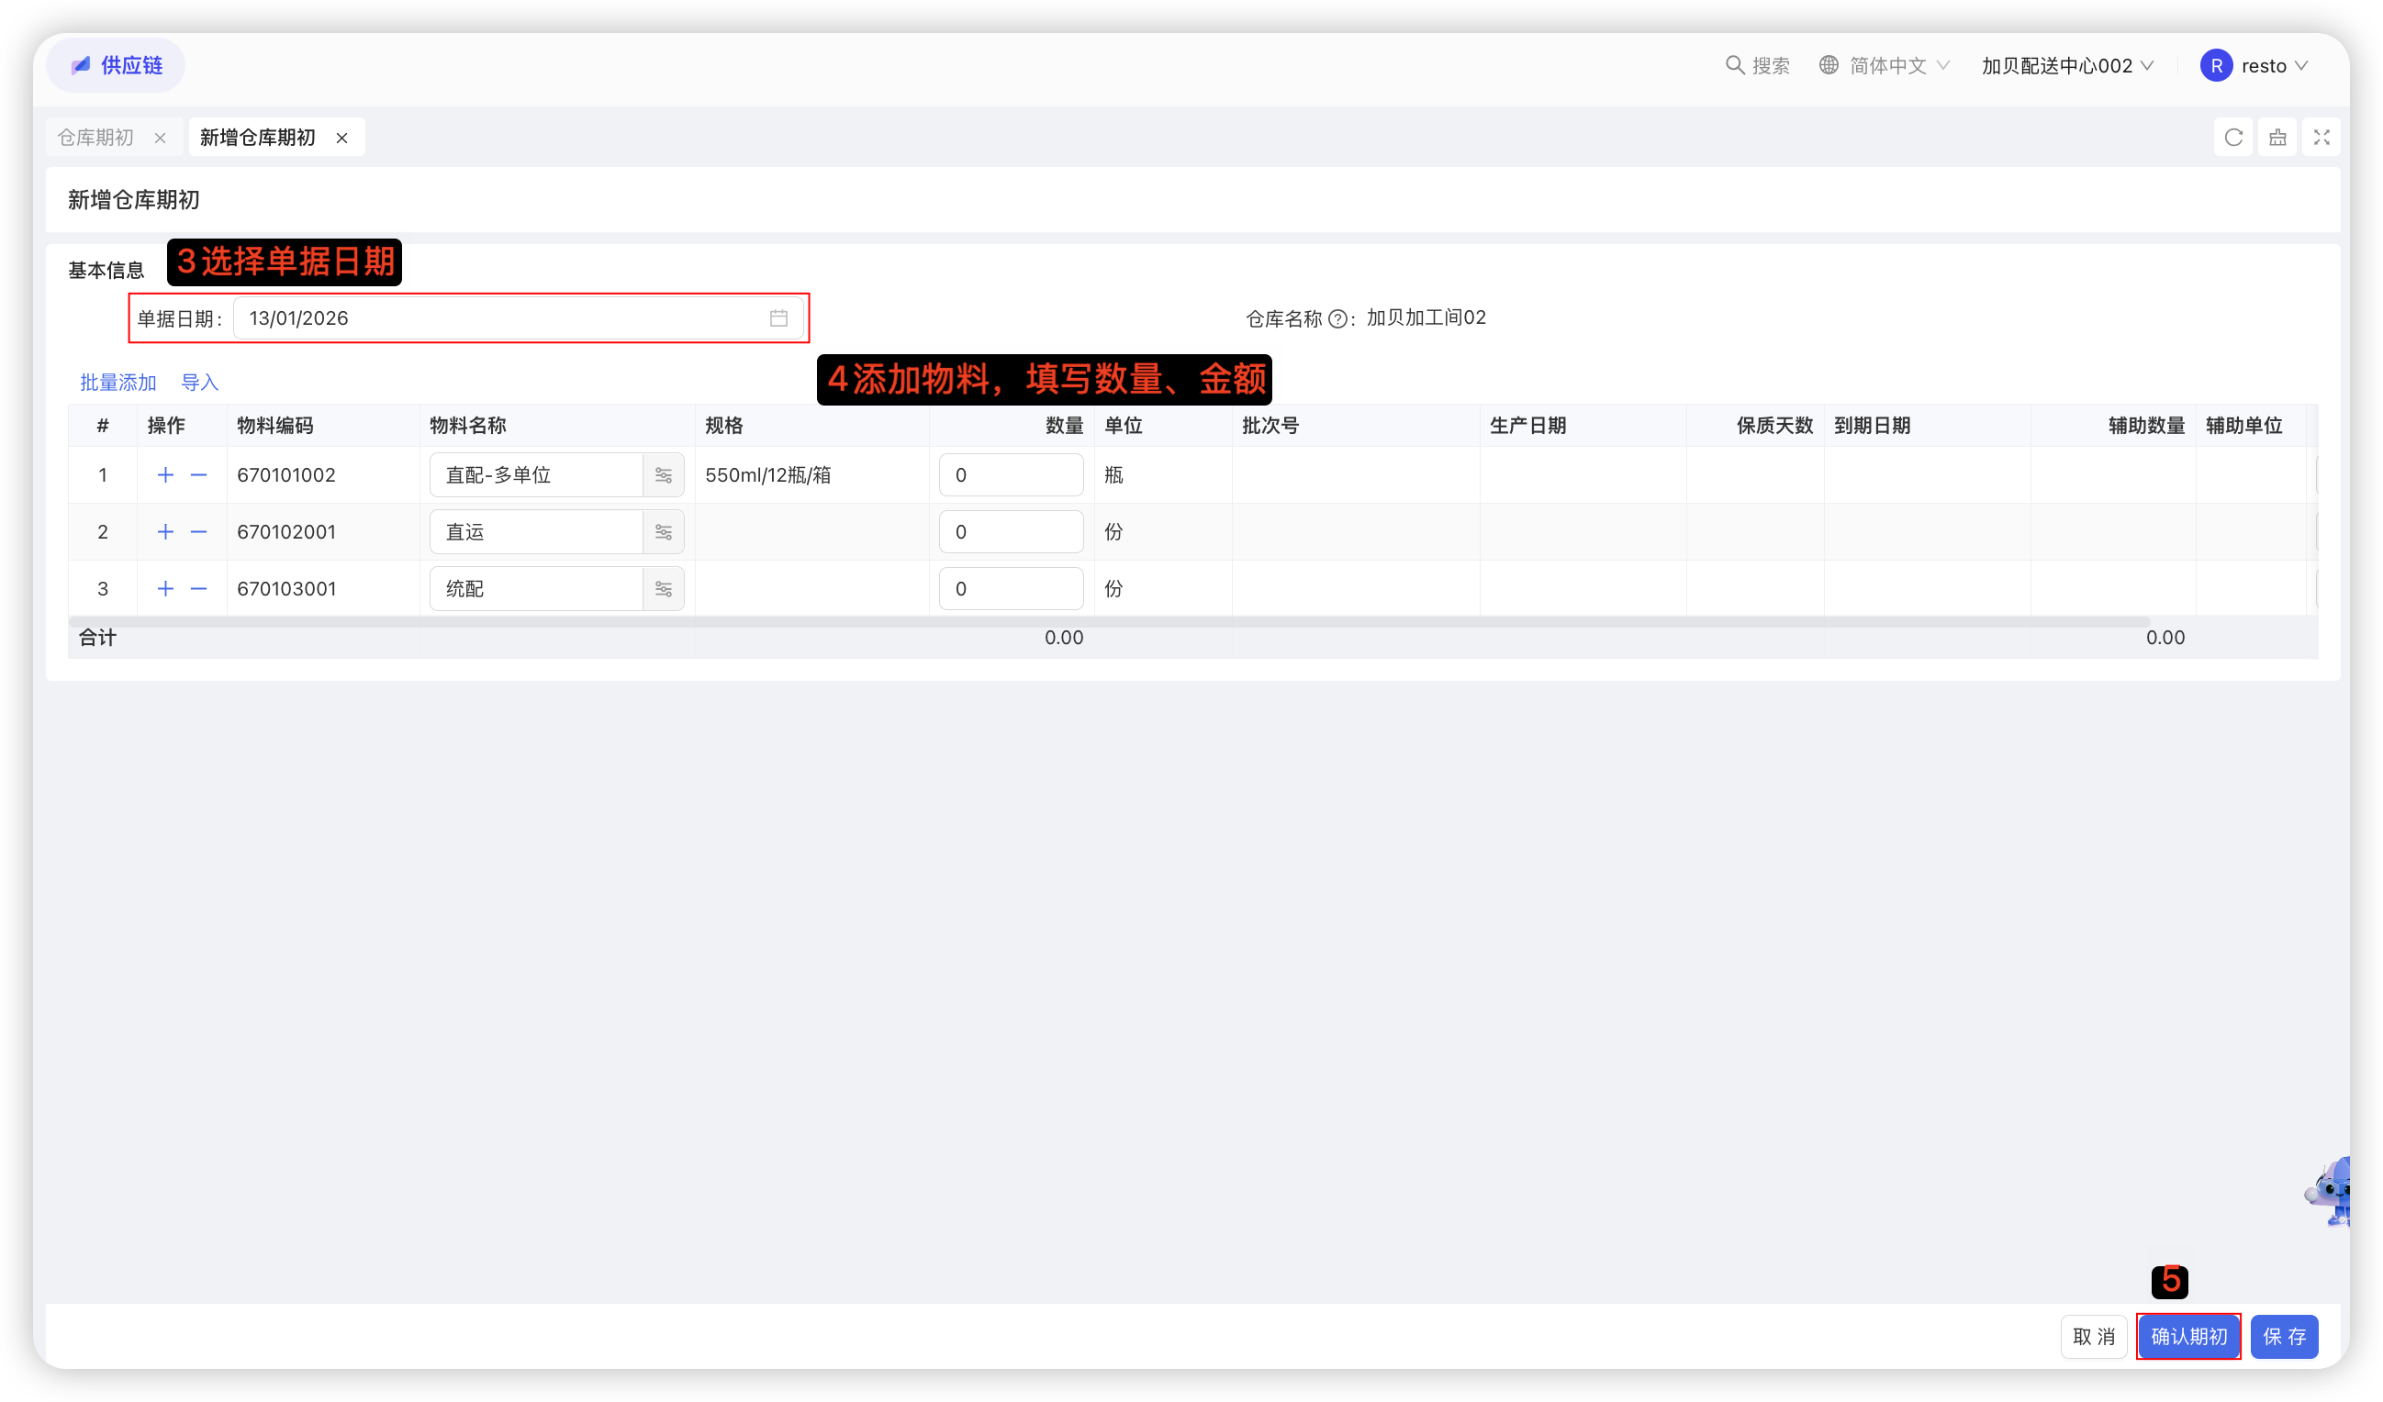Viewport: 2383px width, 1402px height.
Task: Click the 确认期初 button
Action: tap(2188, 1336)
